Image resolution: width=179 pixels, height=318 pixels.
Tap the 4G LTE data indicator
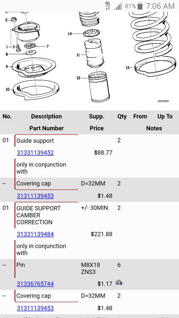108,6
